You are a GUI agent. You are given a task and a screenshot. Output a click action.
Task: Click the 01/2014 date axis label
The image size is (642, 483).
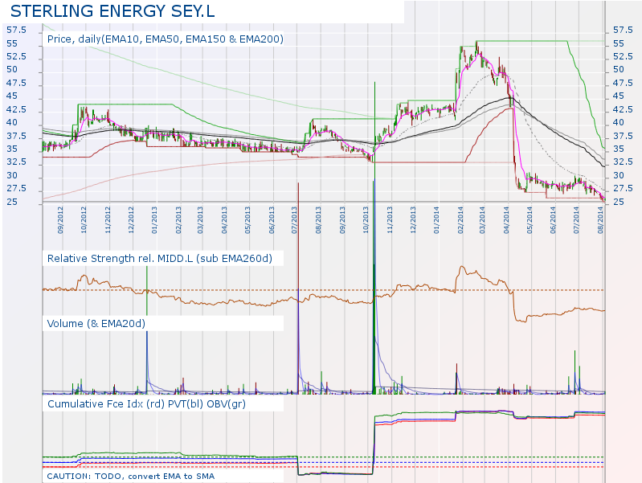coord(436,220)
